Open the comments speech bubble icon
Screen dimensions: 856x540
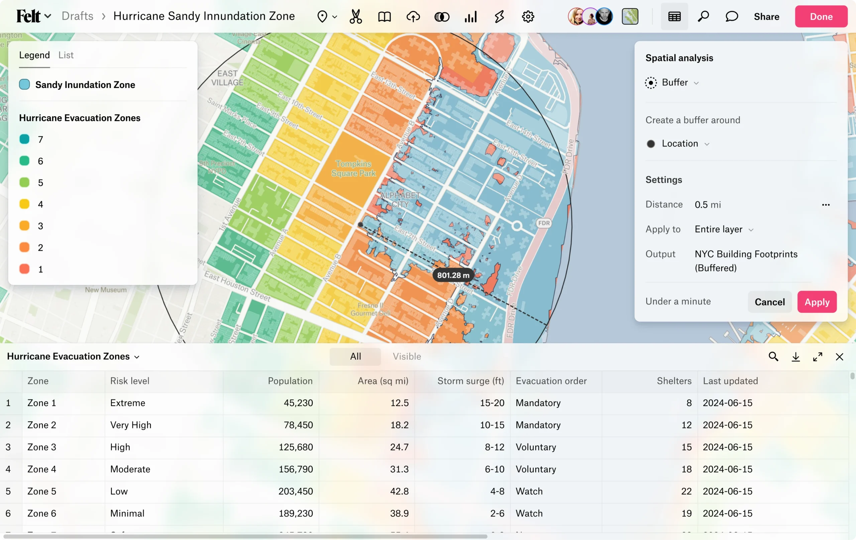[x=731, y=17]
